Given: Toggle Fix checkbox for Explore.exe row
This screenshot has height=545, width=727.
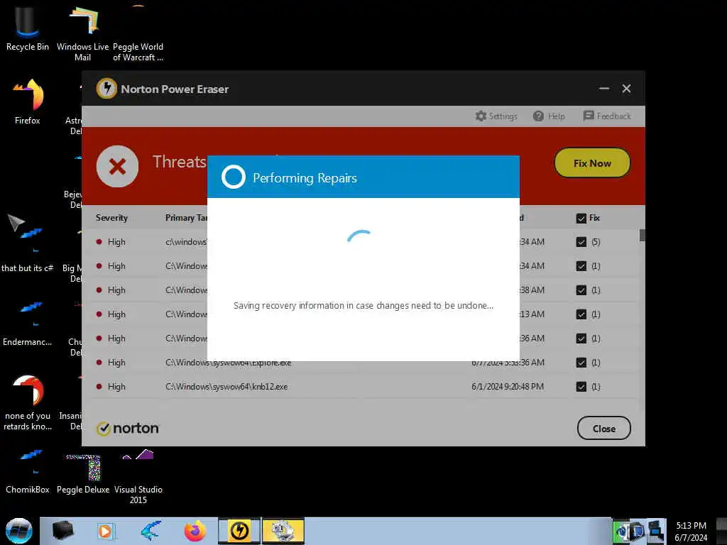Looking at the screenshot, I should click(581, 363).
